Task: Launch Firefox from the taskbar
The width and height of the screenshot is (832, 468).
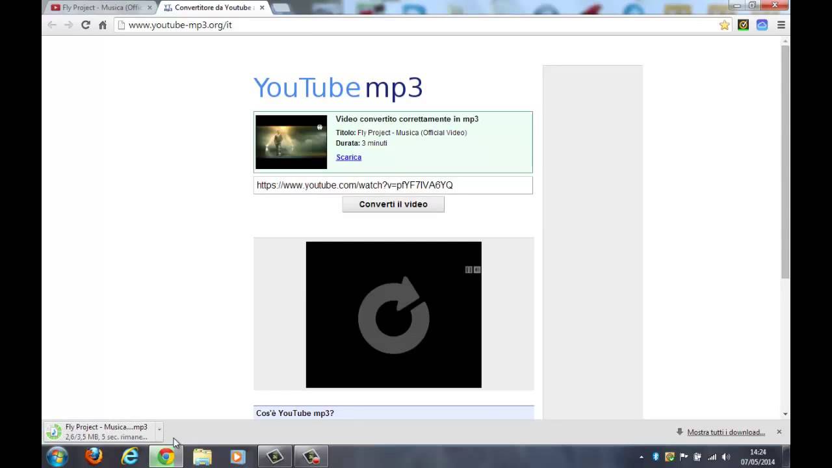Action: tap(94, 457)
